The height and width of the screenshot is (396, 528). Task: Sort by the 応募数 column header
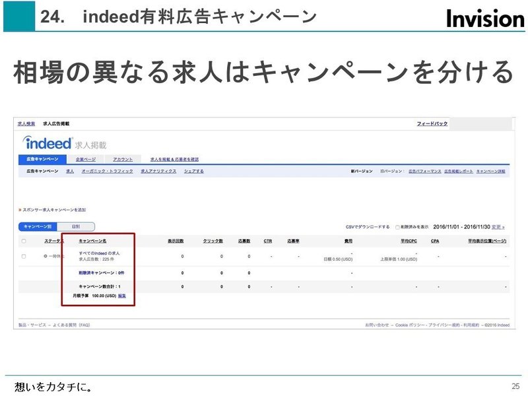coord(244,241)
